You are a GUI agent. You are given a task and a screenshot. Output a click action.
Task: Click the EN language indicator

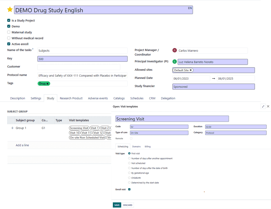pos(190,8)
